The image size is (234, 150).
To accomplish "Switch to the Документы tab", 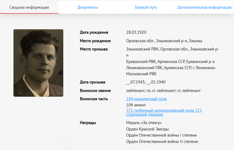I will [x=87, y=7].
